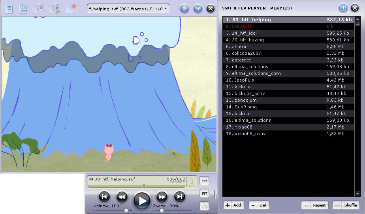
Task: Click the rewind button
Action: pyautogui.click(x=122, y=197)
